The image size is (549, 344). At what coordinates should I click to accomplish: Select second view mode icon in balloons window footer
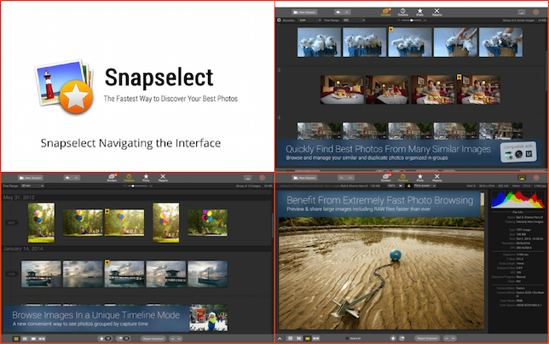25,339
